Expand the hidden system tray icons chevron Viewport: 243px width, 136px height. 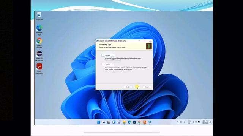click(x=178, y=122)
